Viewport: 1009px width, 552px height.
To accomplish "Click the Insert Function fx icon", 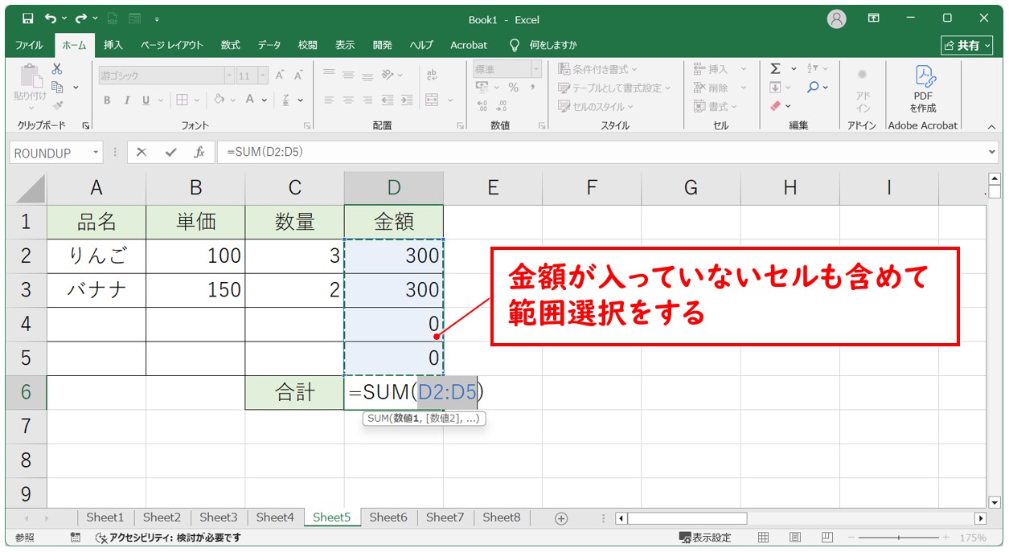I will click(x=199, y=152).
